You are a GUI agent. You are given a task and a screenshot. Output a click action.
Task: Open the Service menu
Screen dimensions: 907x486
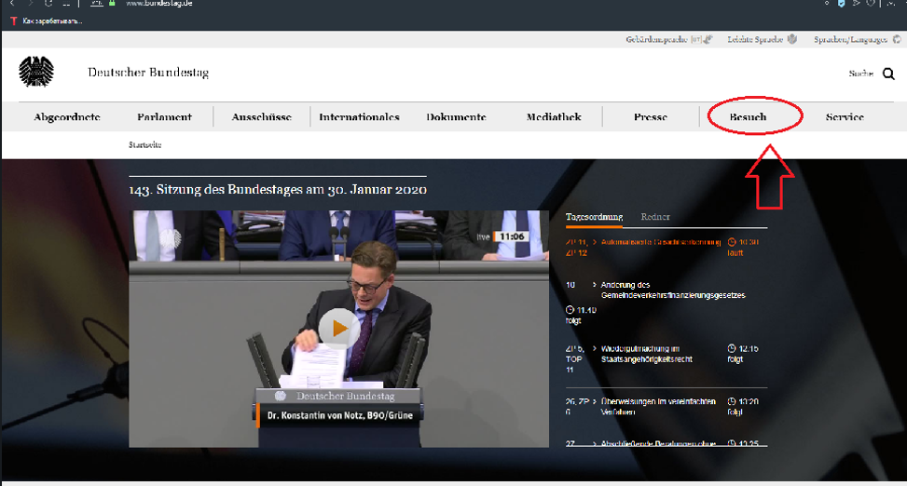click(845, 116)
